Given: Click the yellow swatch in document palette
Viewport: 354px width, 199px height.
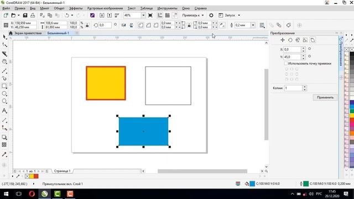Looking at the screenshot, I should click(32, 176).
